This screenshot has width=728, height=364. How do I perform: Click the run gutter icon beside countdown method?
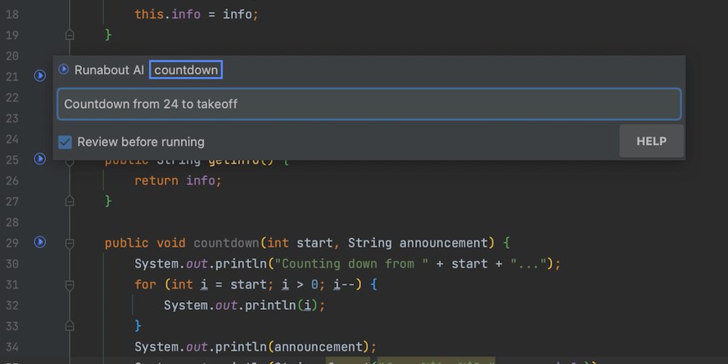point(40,242)
